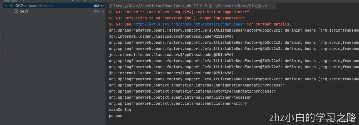Open the slf4j.org StaticLoggerBinder link
This screenshot has height=125, width=359.
pyautogui.click(x=189, y=24)
